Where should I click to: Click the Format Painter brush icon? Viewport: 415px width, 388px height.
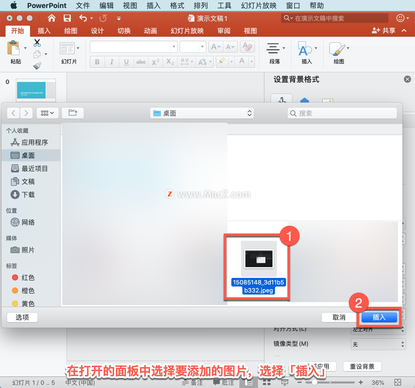tap(37, 66)
